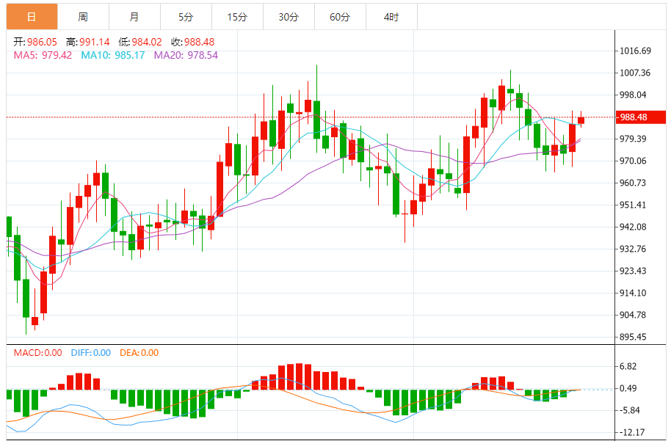The height and width of the screenshot is (441, 671).
Task: Click the 923.43 price axis label
Action: point(633,271)
